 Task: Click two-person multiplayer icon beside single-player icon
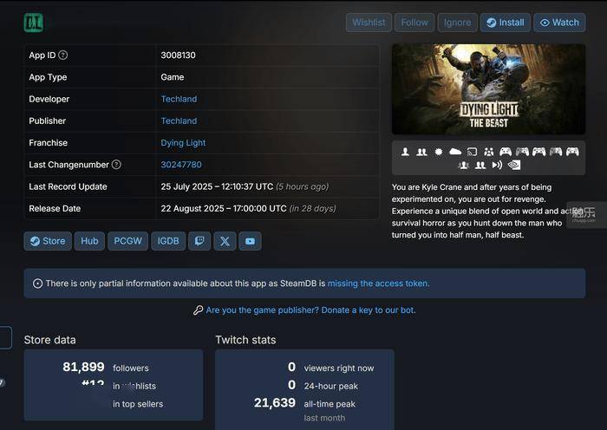coord(422,152)
